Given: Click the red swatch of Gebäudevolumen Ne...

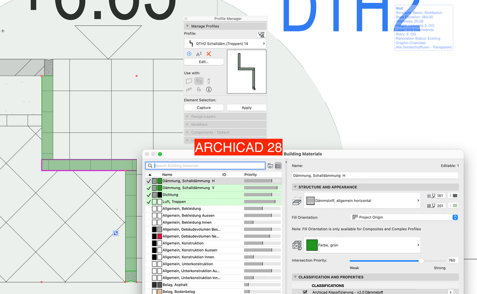Looking at the screenshot, I should tap(159, 236).
